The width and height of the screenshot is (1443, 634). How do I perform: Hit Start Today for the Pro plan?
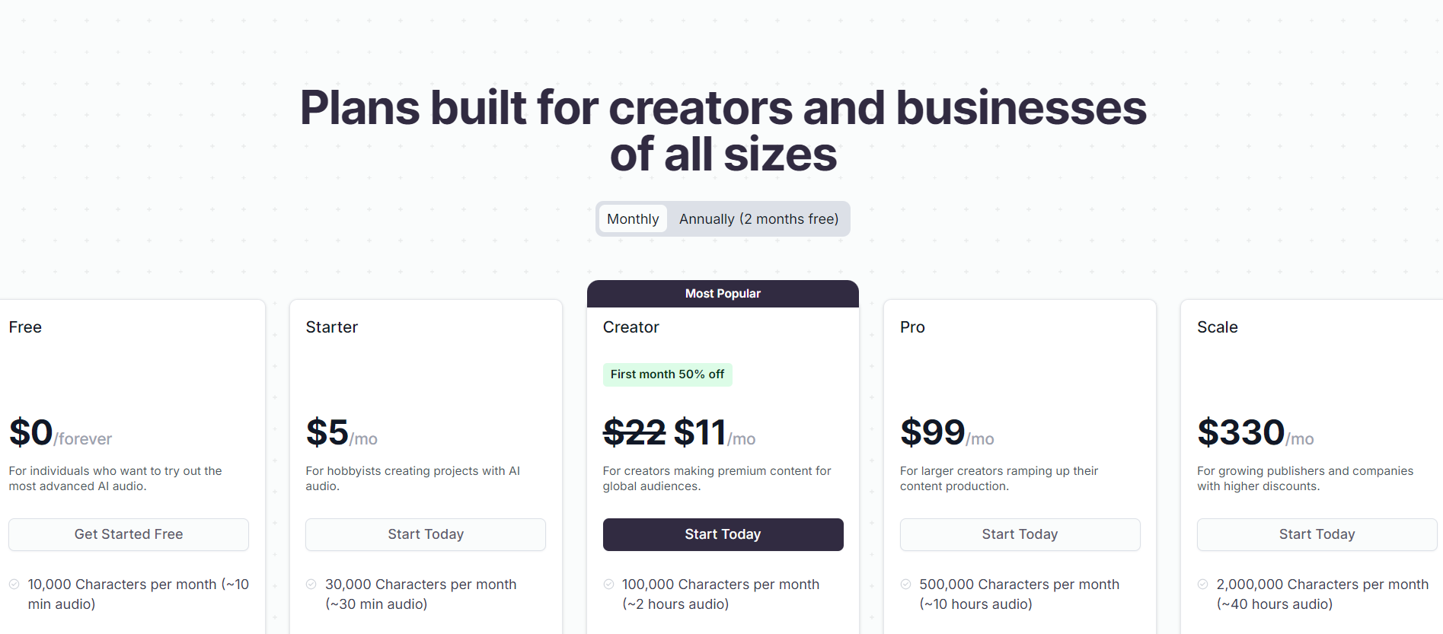1020,534
